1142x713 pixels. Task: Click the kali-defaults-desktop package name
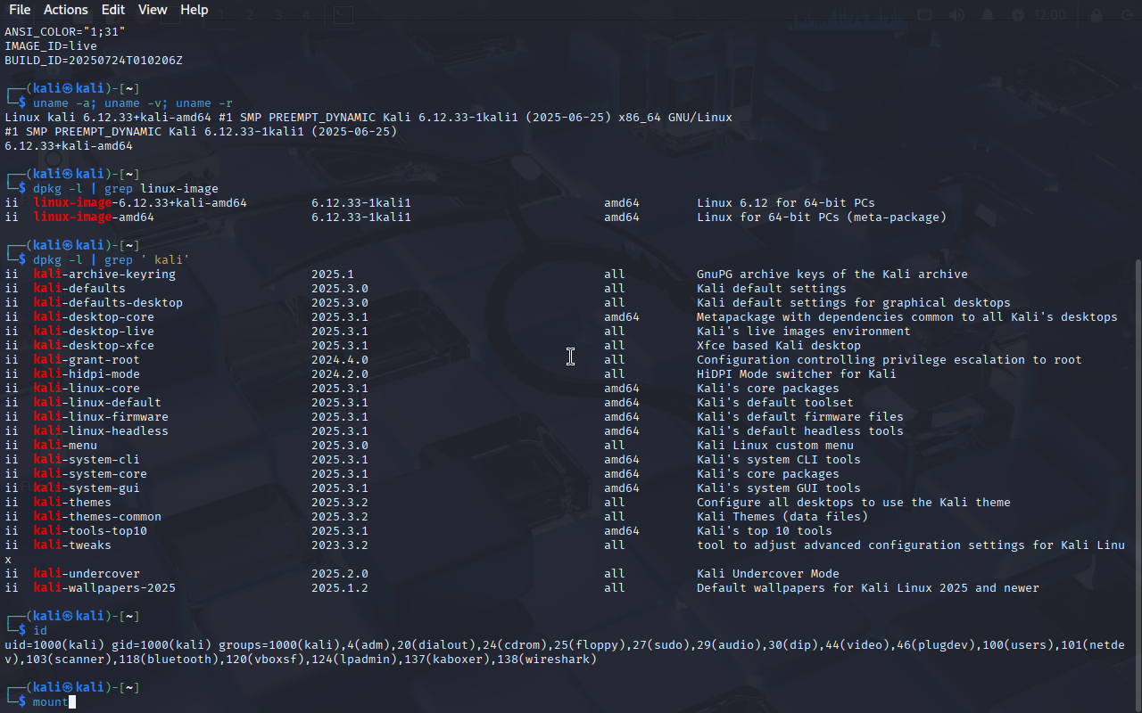pos(108,303)
